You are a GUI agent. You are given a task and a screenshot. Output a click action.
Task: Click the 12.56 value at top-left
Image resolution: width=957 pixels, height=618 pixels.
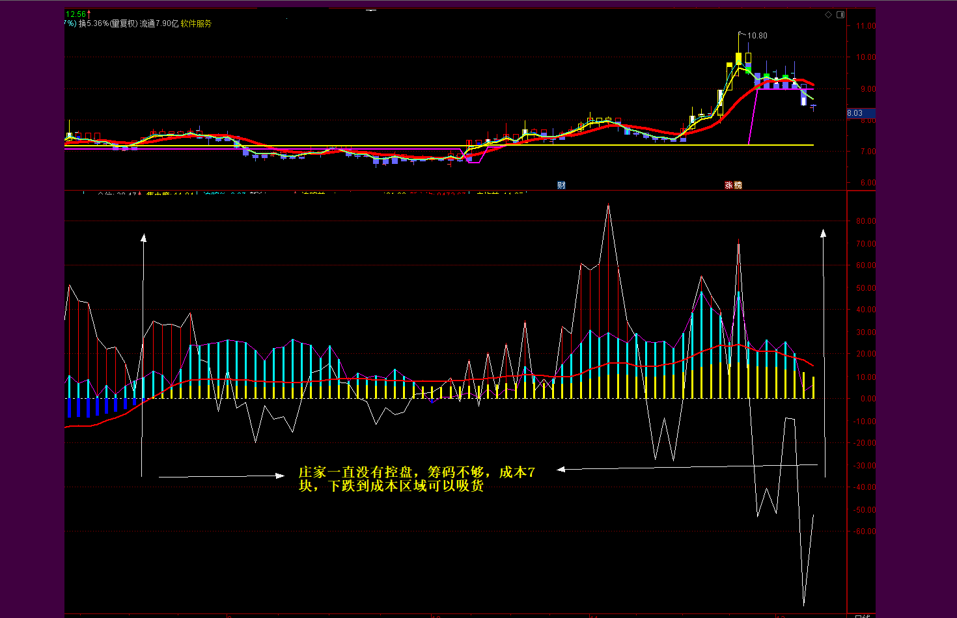pos(76,14)
